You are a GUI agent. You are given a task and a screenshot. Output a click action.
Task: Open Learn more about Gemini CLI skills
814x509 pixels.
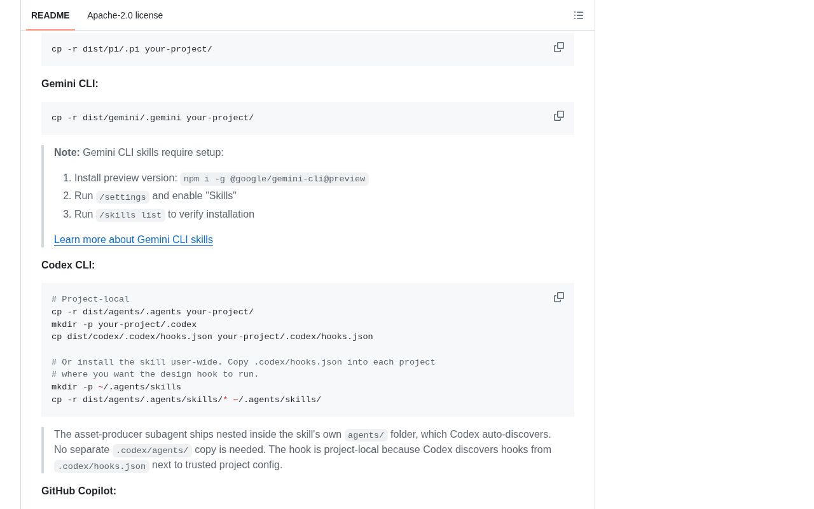point(134,240)
